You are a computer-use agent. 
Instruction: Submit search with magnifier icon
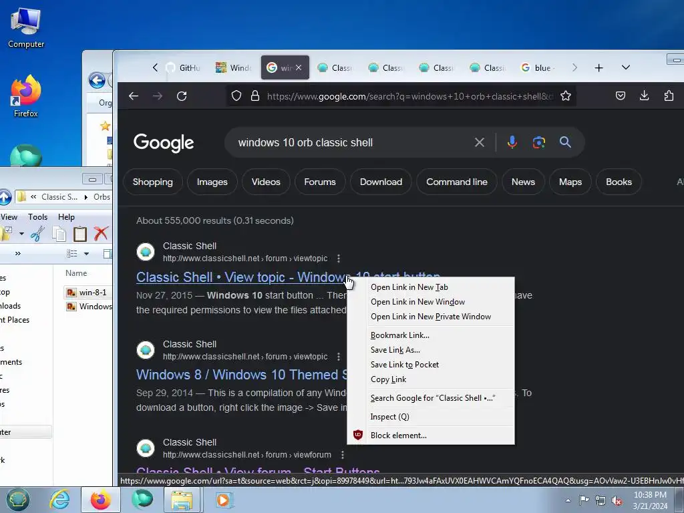point(565,142)
